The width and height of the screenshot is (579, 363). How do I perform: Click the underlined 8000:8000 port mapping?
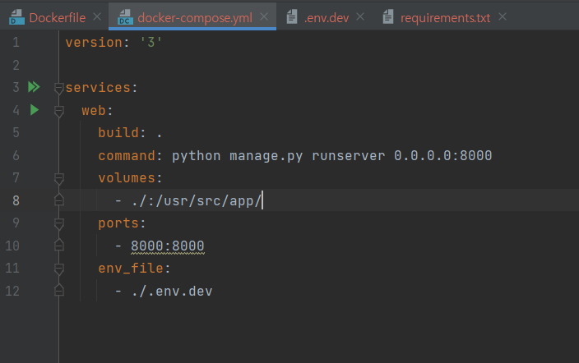coord(168,246)
